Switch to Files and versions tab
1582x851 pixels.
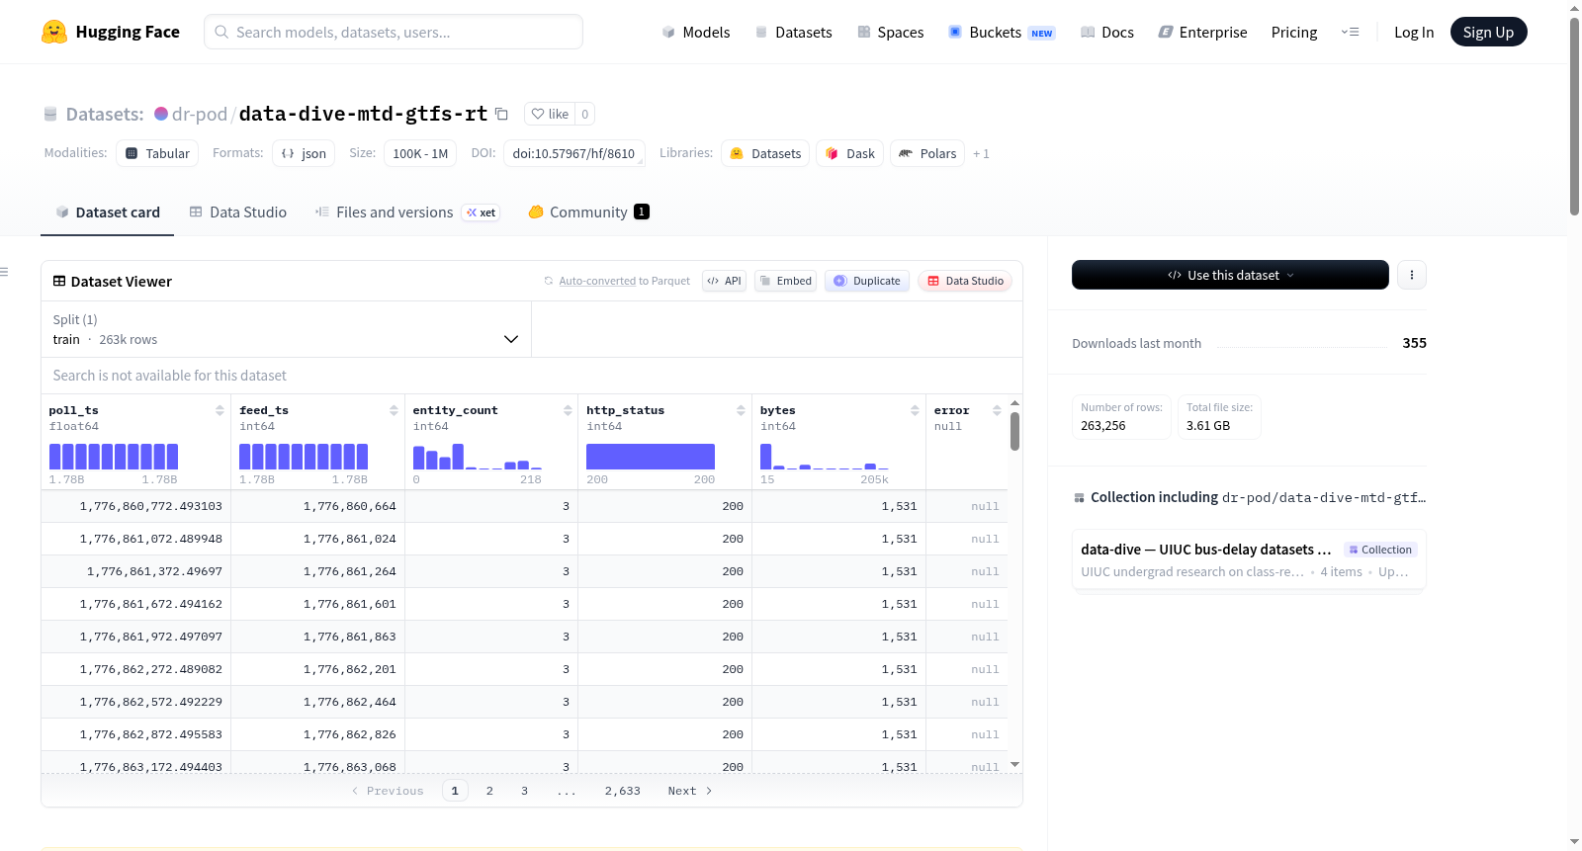[407, 212]
